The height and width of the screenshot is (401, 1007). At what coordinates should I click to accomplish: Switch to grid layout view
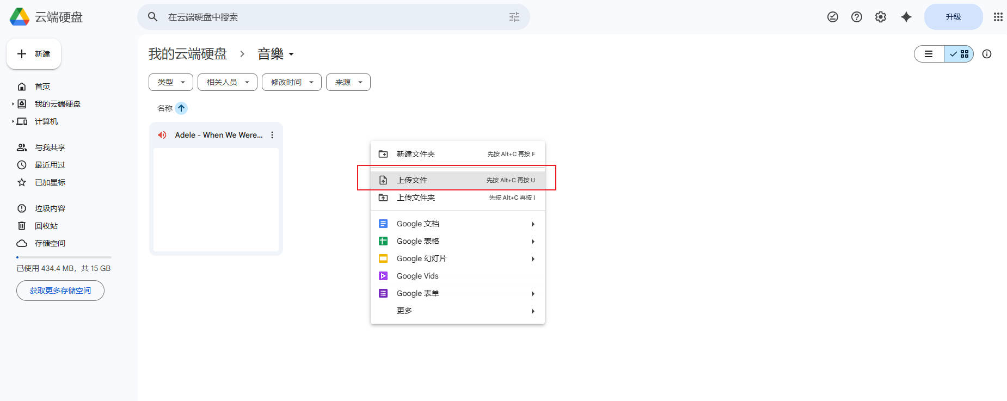[x=959, y=54]
